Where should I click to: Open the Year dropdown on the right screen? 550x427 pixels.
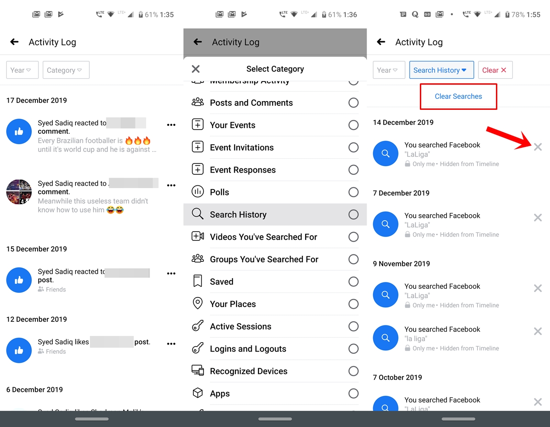coord(389,70)
